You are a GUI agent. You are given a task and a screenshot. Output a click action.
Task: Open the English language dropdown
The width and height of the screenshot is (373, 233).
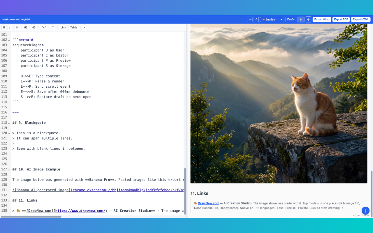[x=272, y=20]
